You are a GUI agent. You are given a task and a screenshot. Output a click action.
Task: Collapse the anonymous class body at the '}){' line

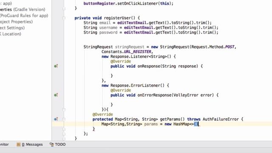pos(64,110)
